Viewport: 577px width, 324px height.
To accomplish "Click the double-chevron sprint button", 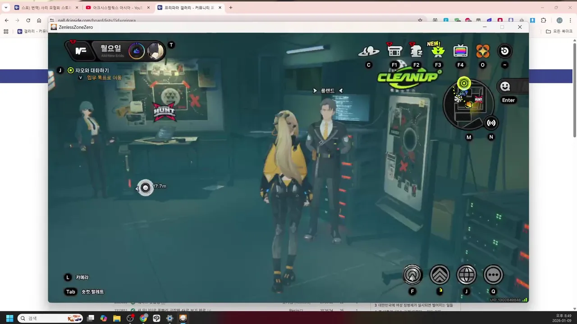I will pyautogui.click(x=440, y=274).
